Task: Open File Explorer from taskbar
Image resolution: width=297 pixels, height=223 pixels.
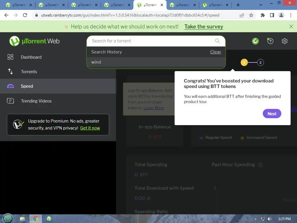Action: point(22,219)
